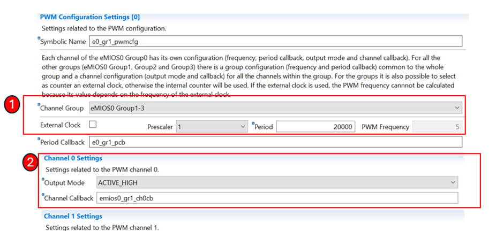Click the Period Callback input field

(x=275, y=142)
